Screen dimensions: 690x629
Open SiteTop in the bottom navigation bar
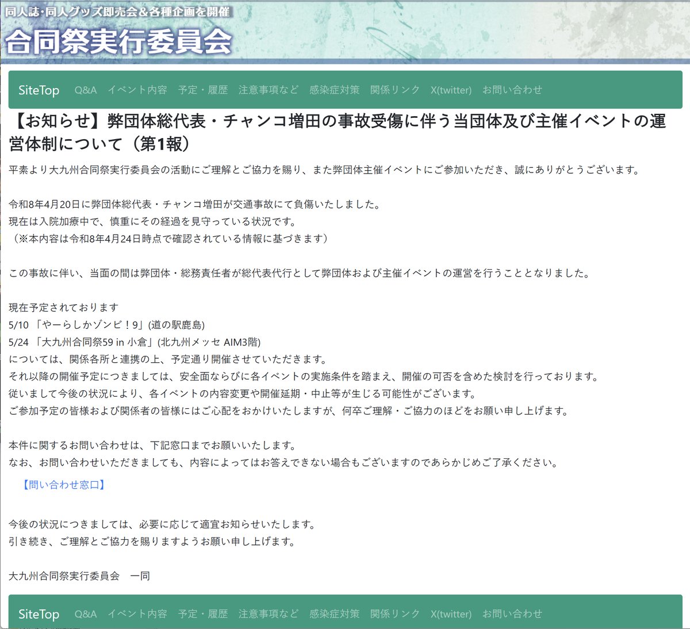39,614
